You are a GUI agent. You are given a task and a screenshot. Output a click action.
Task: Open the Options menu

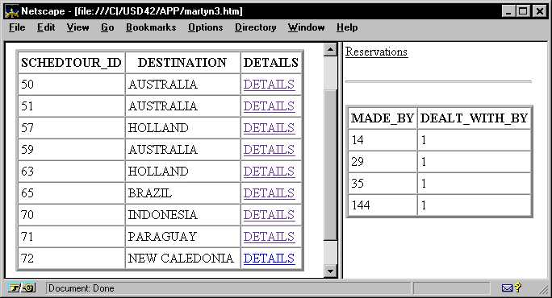click(x=205, y=27)
